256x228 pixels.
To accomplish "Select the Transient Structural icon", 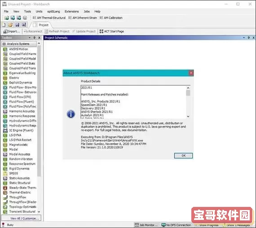I will pyautogui.click(x=5, y=212).
